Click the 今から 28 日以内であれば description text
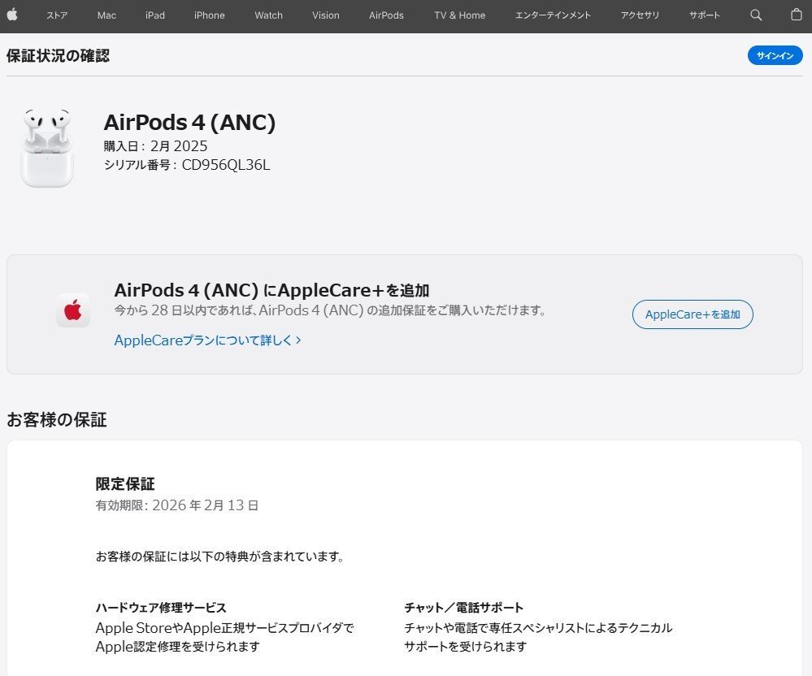 click(329, 310)
